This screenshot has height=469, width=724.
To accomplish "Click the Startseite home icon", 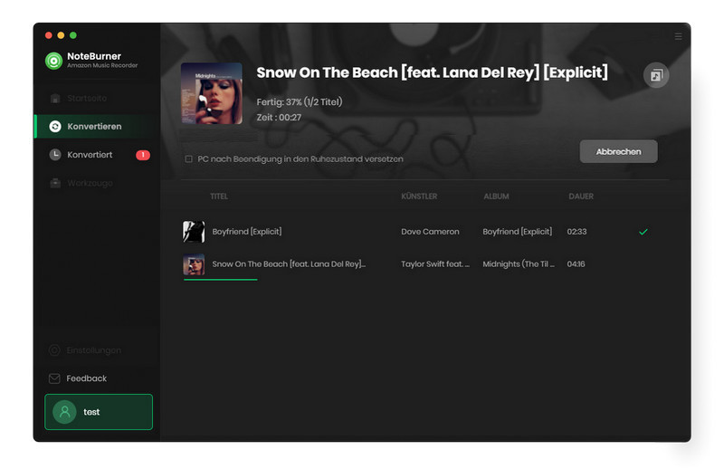I will click(x=55, y=98).
